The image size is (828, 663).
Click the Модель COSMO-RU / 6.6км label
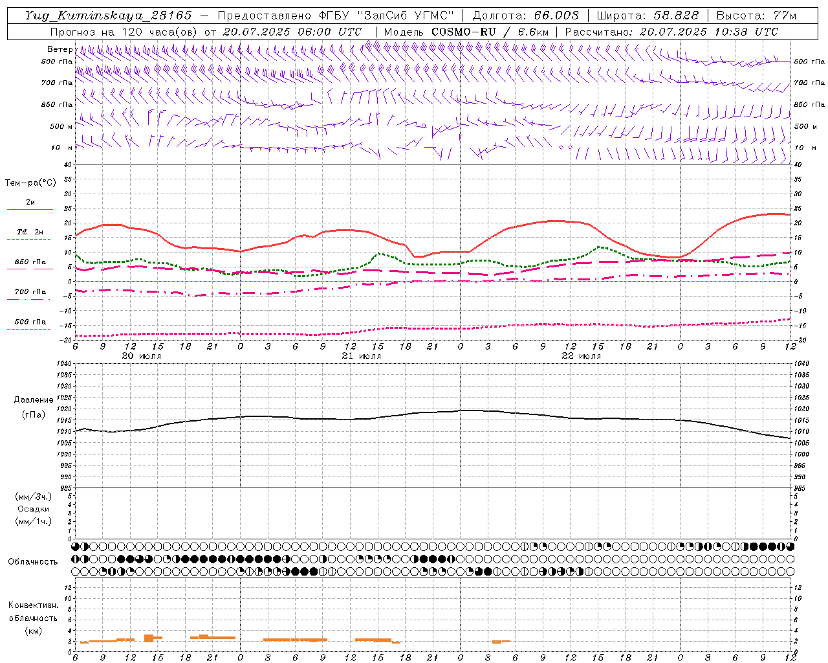(x=467, y=32)
